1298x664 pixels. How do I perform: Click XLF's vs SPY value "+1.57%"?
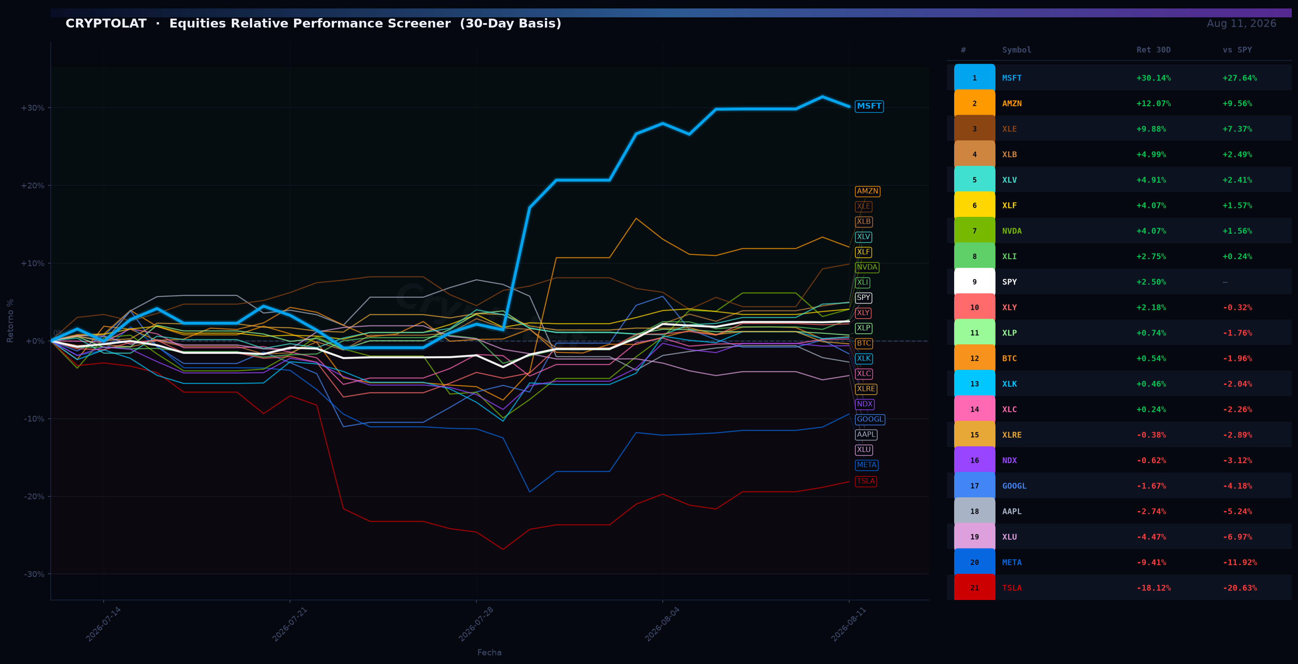click(x=1237, y=205)
